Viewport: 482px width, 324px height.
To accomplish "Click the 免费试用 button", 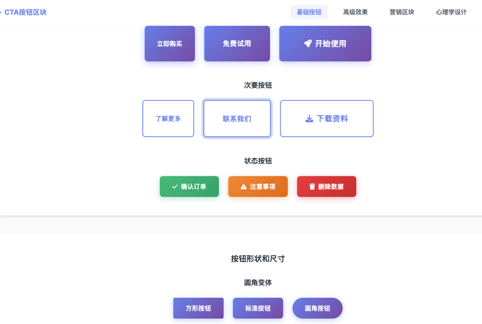I will click(237, 43).
